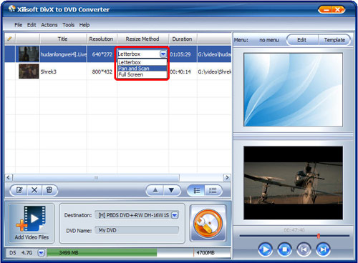Screen dimensions: 358x263
Task: Open the Actions menu
Action: pos(49,25)
